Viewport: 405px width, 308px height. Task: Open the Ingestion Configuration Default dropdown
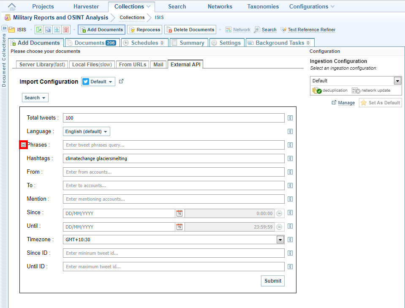pos(397,81)
